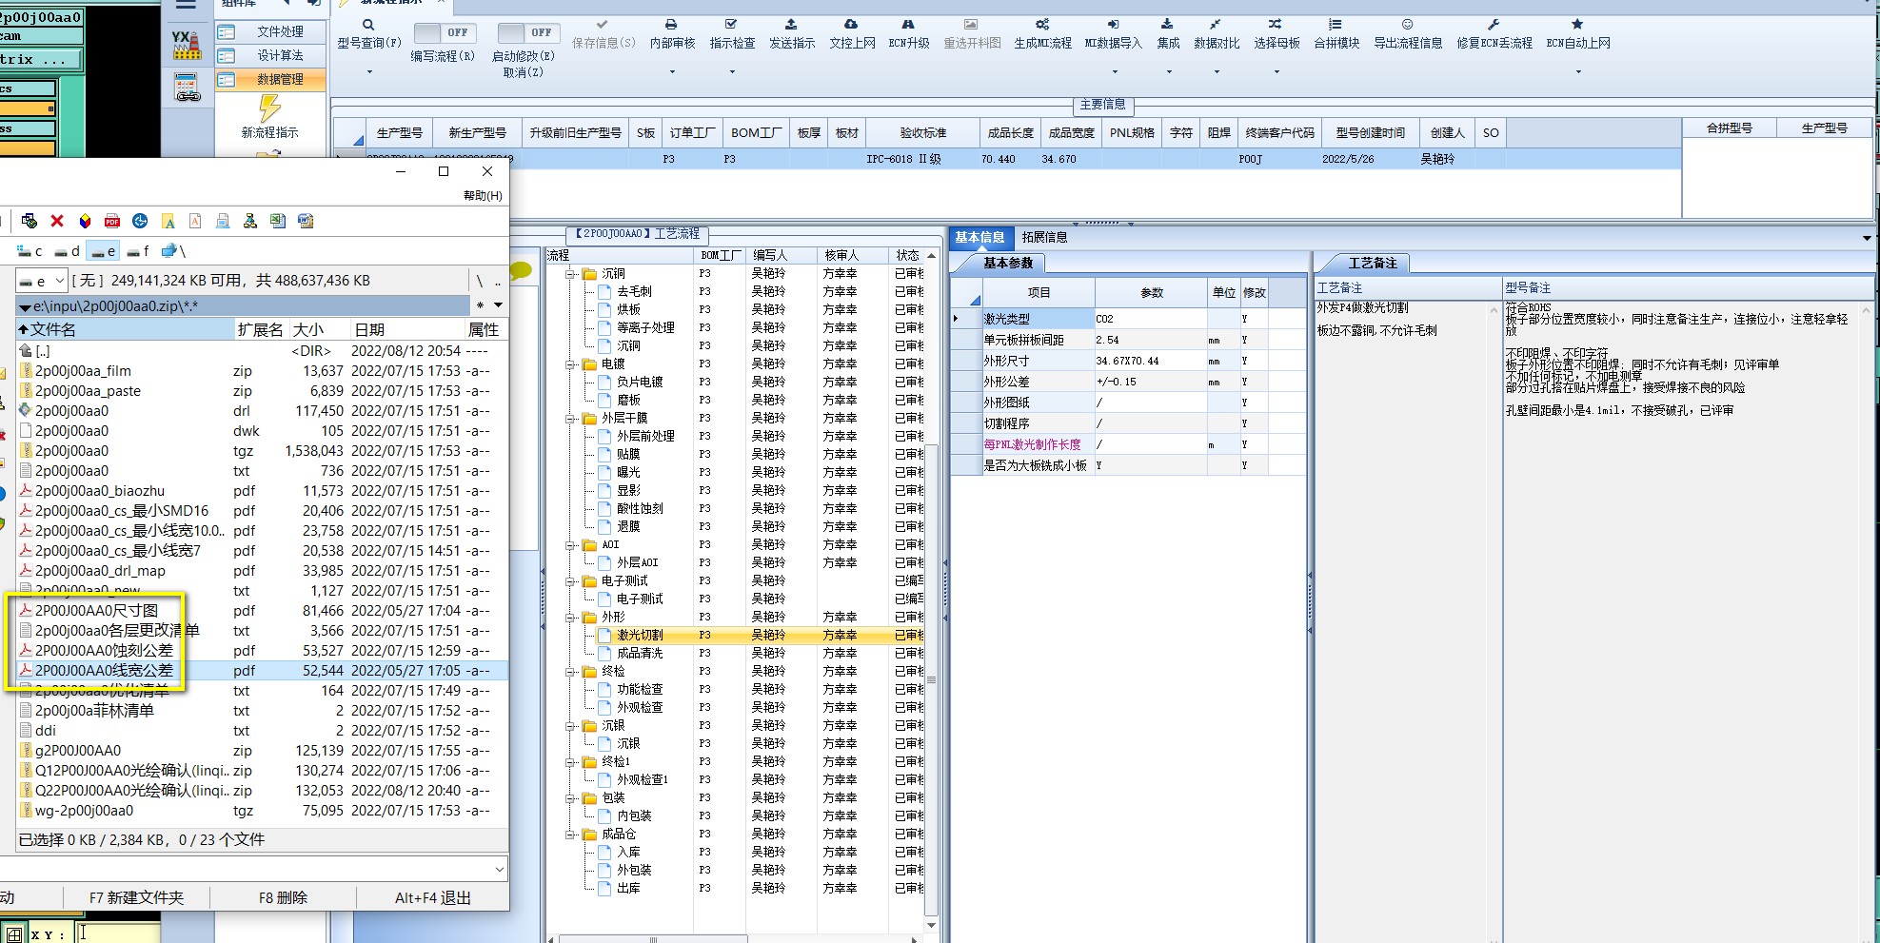
Task: Click the 发送指示 upload icon
Action: (791, 25)
